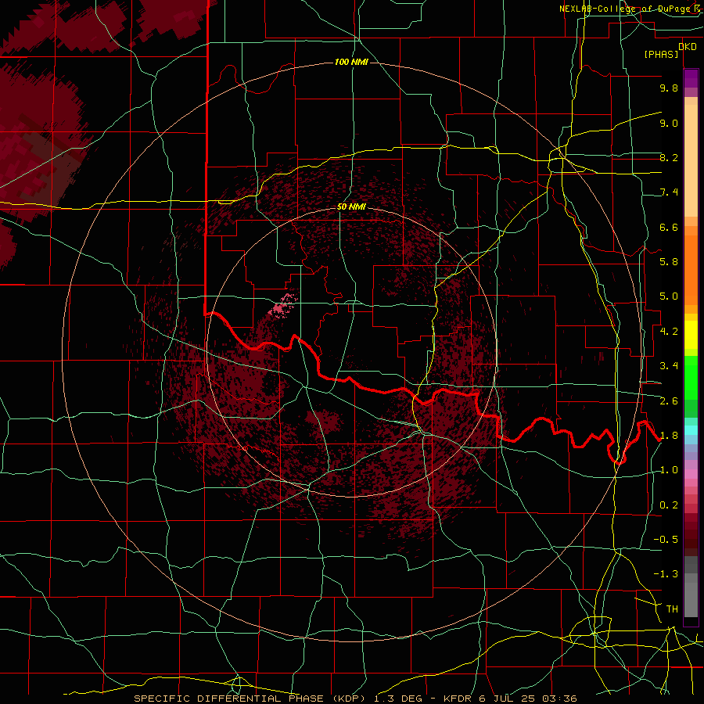Click the 6.6 scale value

tap(669, 228)
